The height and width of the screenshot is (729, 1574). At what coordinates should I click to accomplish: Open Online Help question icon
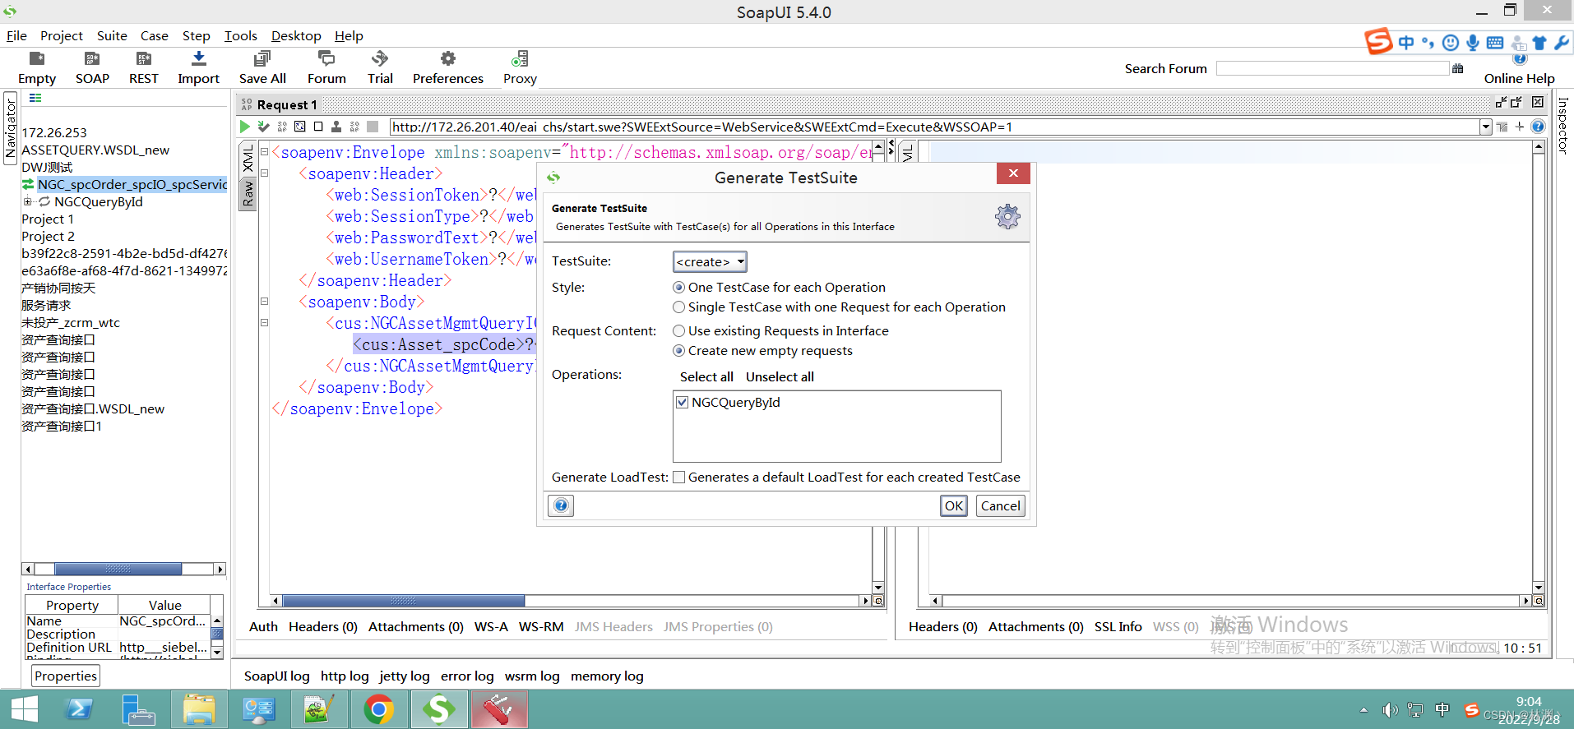(x=1520, y=59)
